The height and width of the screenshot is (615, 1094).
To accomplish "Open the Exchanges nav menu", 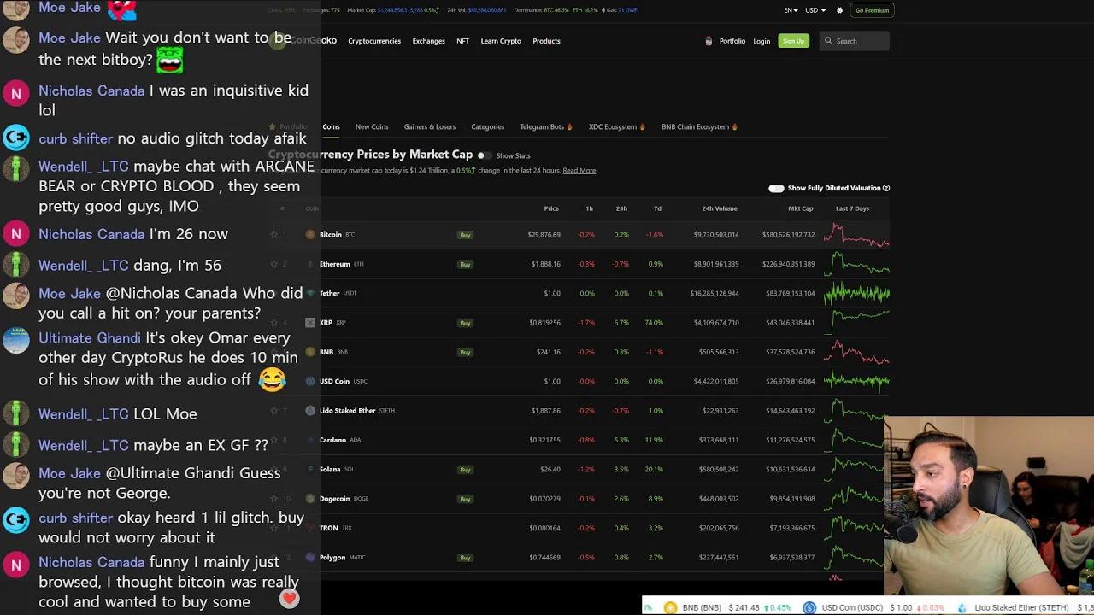I will [x=428, y=41].
